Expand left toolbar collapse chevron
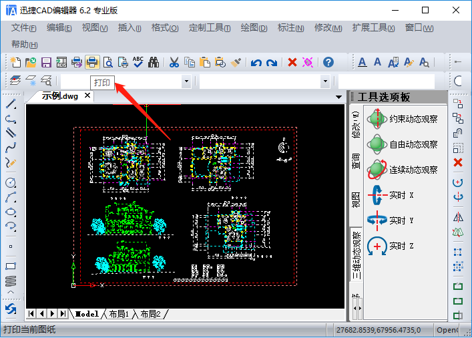Image resolution: width=472 pixels, height=338 pixels. tap(11, 292)
